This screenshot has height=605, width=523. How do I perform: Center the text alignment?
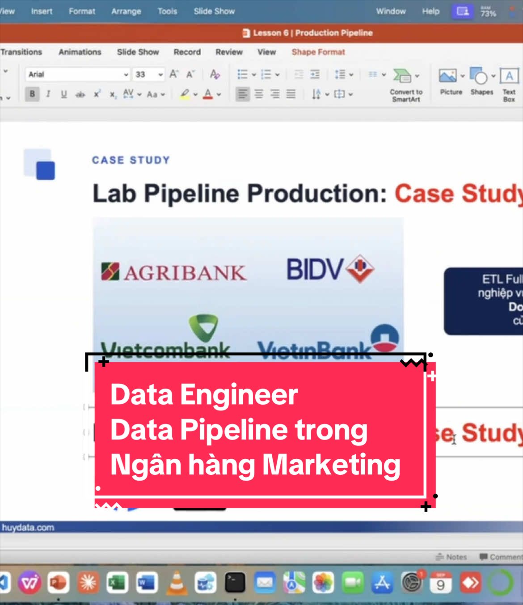(259, 94)
